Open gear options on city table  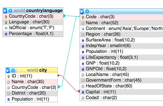click(13, 71)
